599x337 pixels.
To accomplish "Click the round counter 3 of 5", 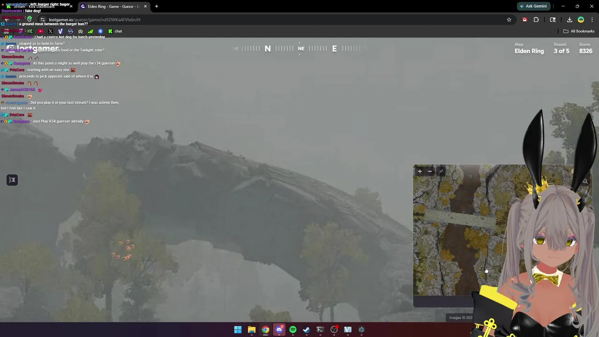I will [x=562, y=51].
